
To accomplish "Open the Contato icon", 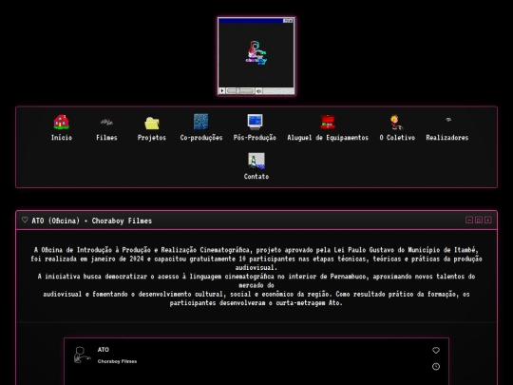I will tap(256, 161).
